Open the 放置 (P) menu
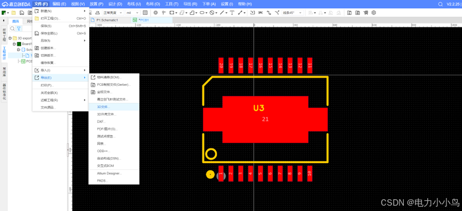 pyautogui.click(x=96, y=4)
